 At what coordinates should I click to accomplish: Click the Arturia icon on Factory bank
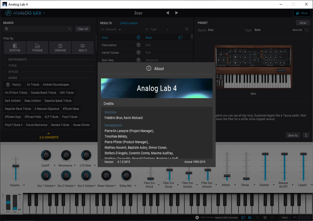pyautogui.click(x=8, y=85)
